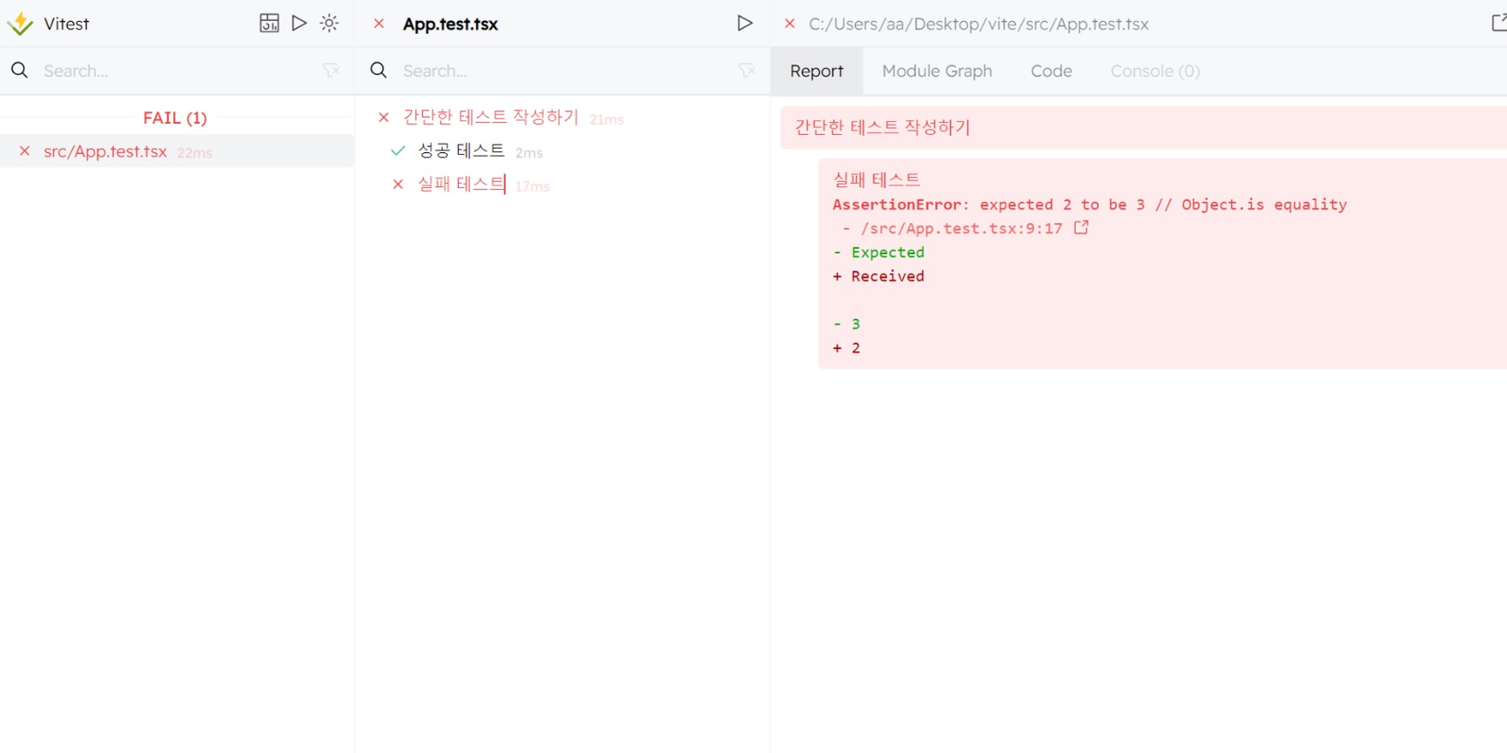Click the C:/Users/aa/Desktop/vite/src/App.test.tsx path
Image resolution: width=1507 pixels, height=753 pixels.
pyautogui.click(x=979, y=24)
